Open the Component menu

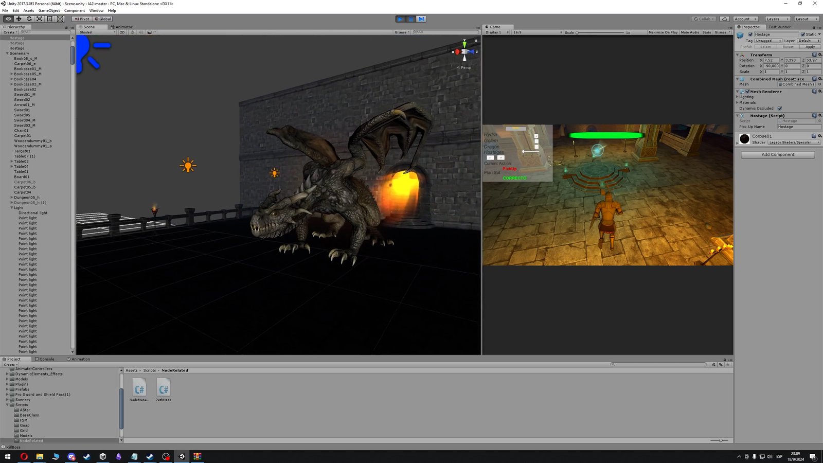[x=75, y=10]
